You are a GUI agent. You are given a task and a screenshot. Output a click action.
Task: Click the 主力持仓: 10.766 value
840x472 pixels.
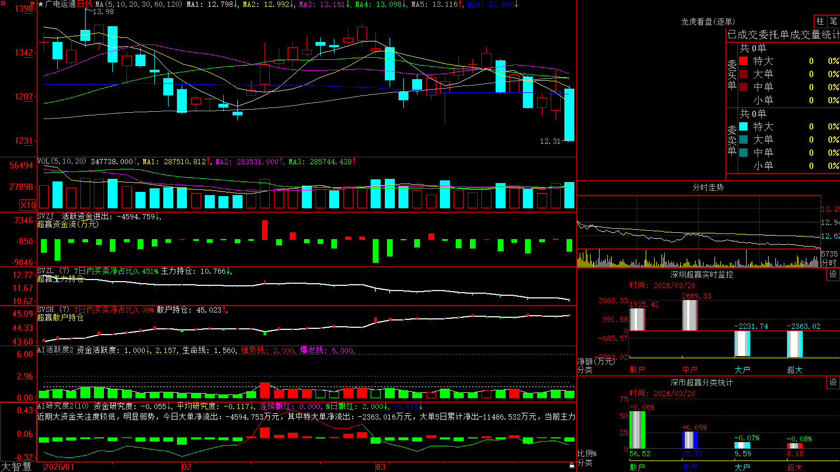(x=193, y=271)
